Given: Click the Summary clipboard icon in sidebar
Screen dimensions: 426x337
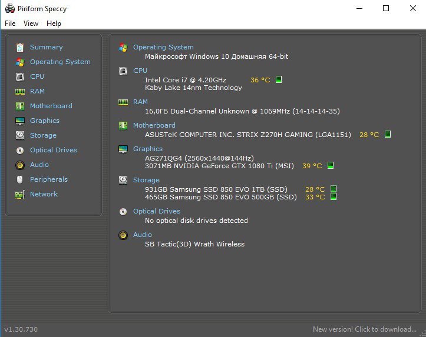Looking at the screenshot, I should click(x=20, y=48).
